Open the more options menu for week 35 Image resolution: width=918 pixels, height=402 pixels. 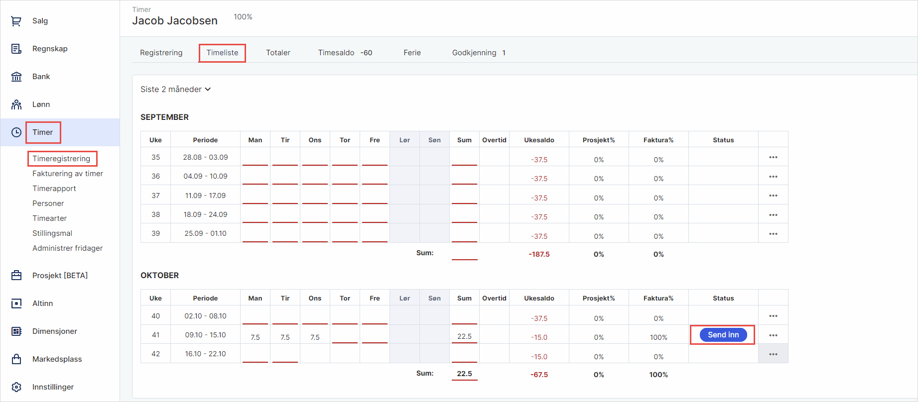tap(773, 157)
